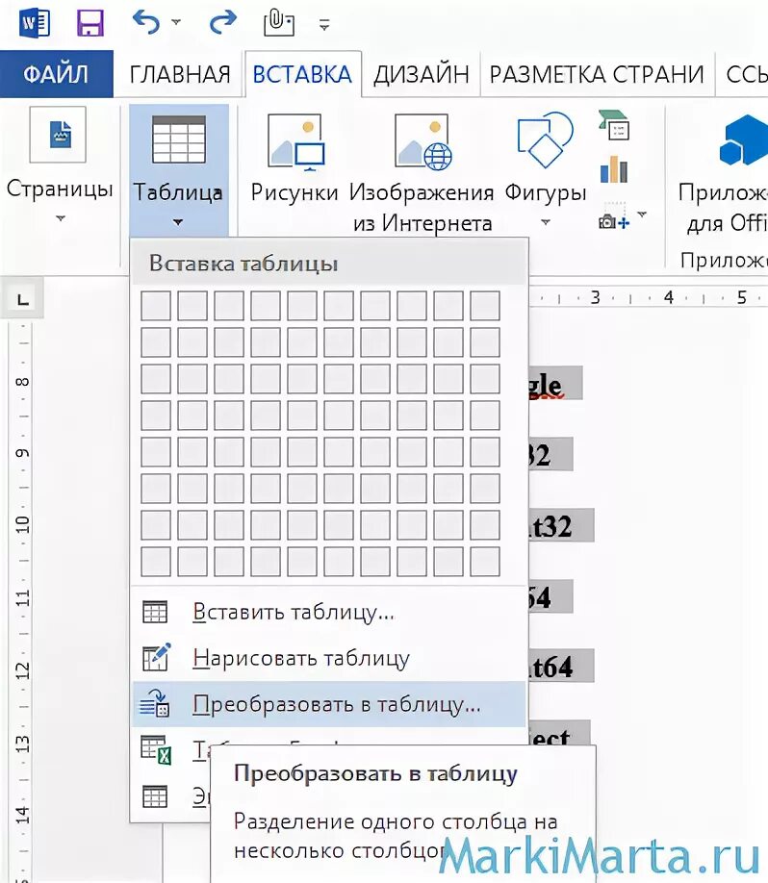
Task: Click the screenshot camera icon
Action: tap(614, 216)
